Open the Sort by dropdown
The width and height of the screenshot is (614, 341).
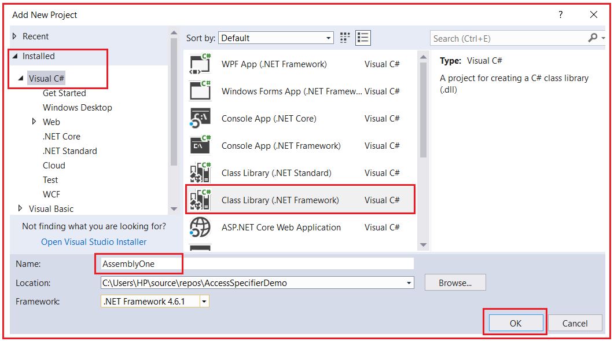point(276,38)
